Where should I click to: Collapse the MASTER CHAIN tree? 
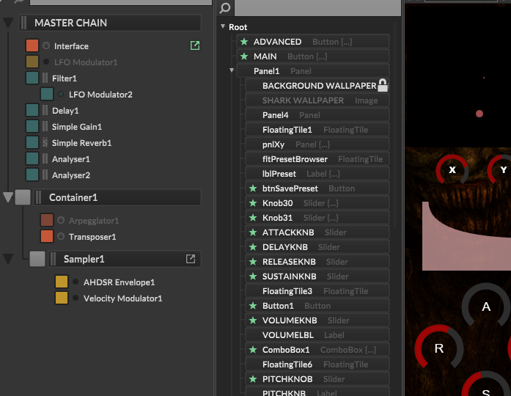click(x=8, y=23)
